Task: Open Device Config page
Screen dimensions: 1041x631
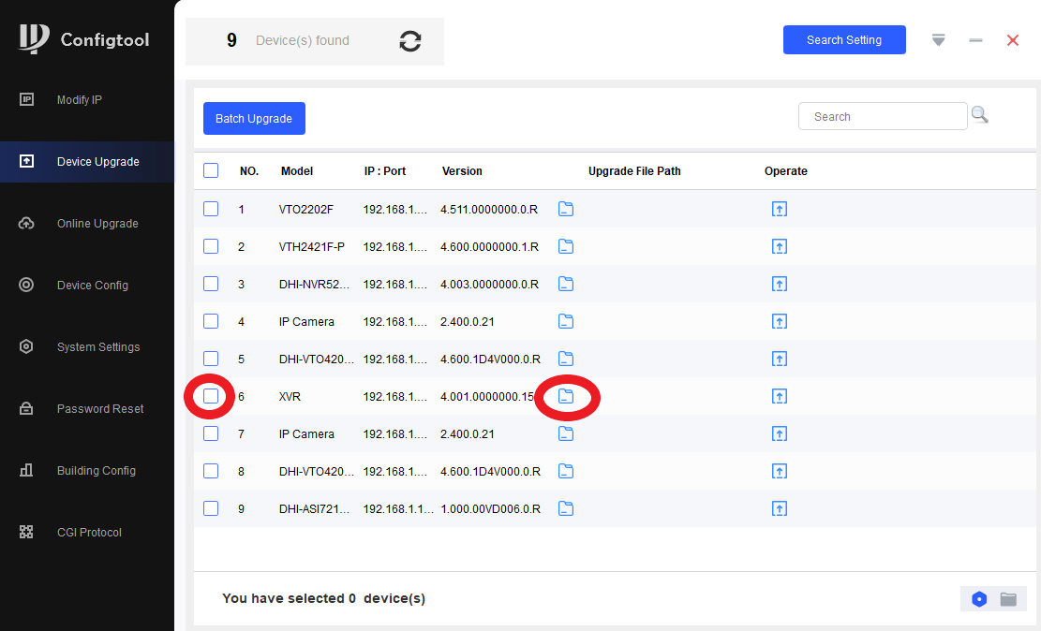Action: tap(87, 285)
